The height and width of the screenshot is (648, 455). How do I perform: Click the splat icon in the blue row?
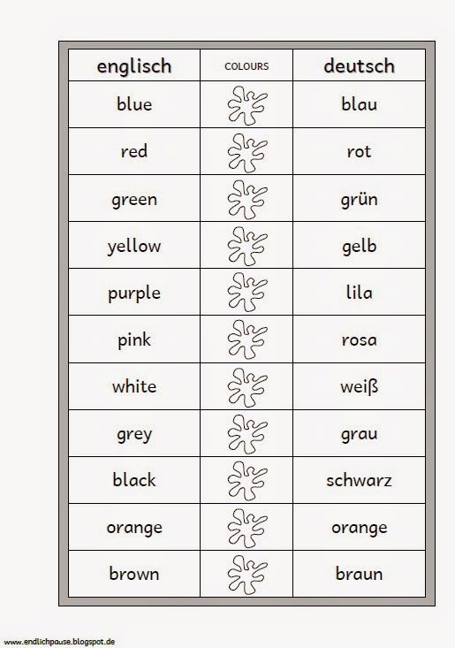pyautogui.click(x=246, y=105)
